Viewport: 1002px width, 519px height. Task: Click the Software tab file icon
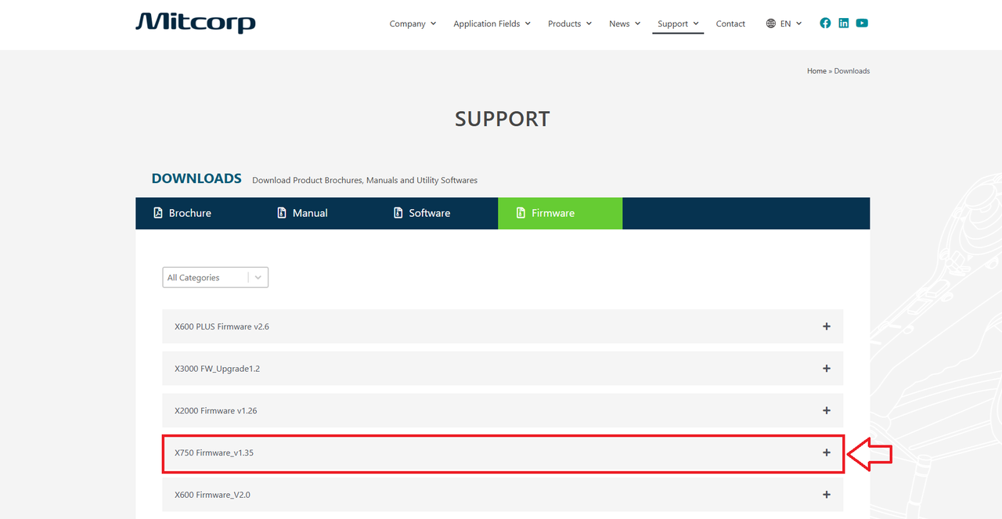[x=398, y=213]
